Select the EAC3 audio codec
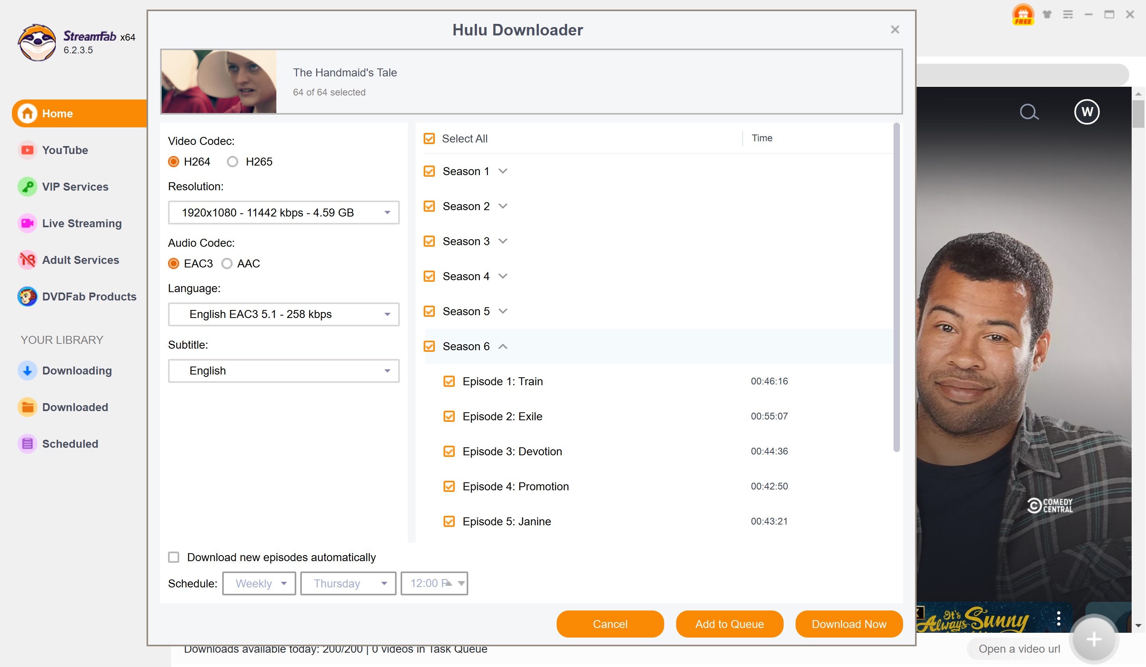Screen dimensions: 1146x667 [174, 263]
